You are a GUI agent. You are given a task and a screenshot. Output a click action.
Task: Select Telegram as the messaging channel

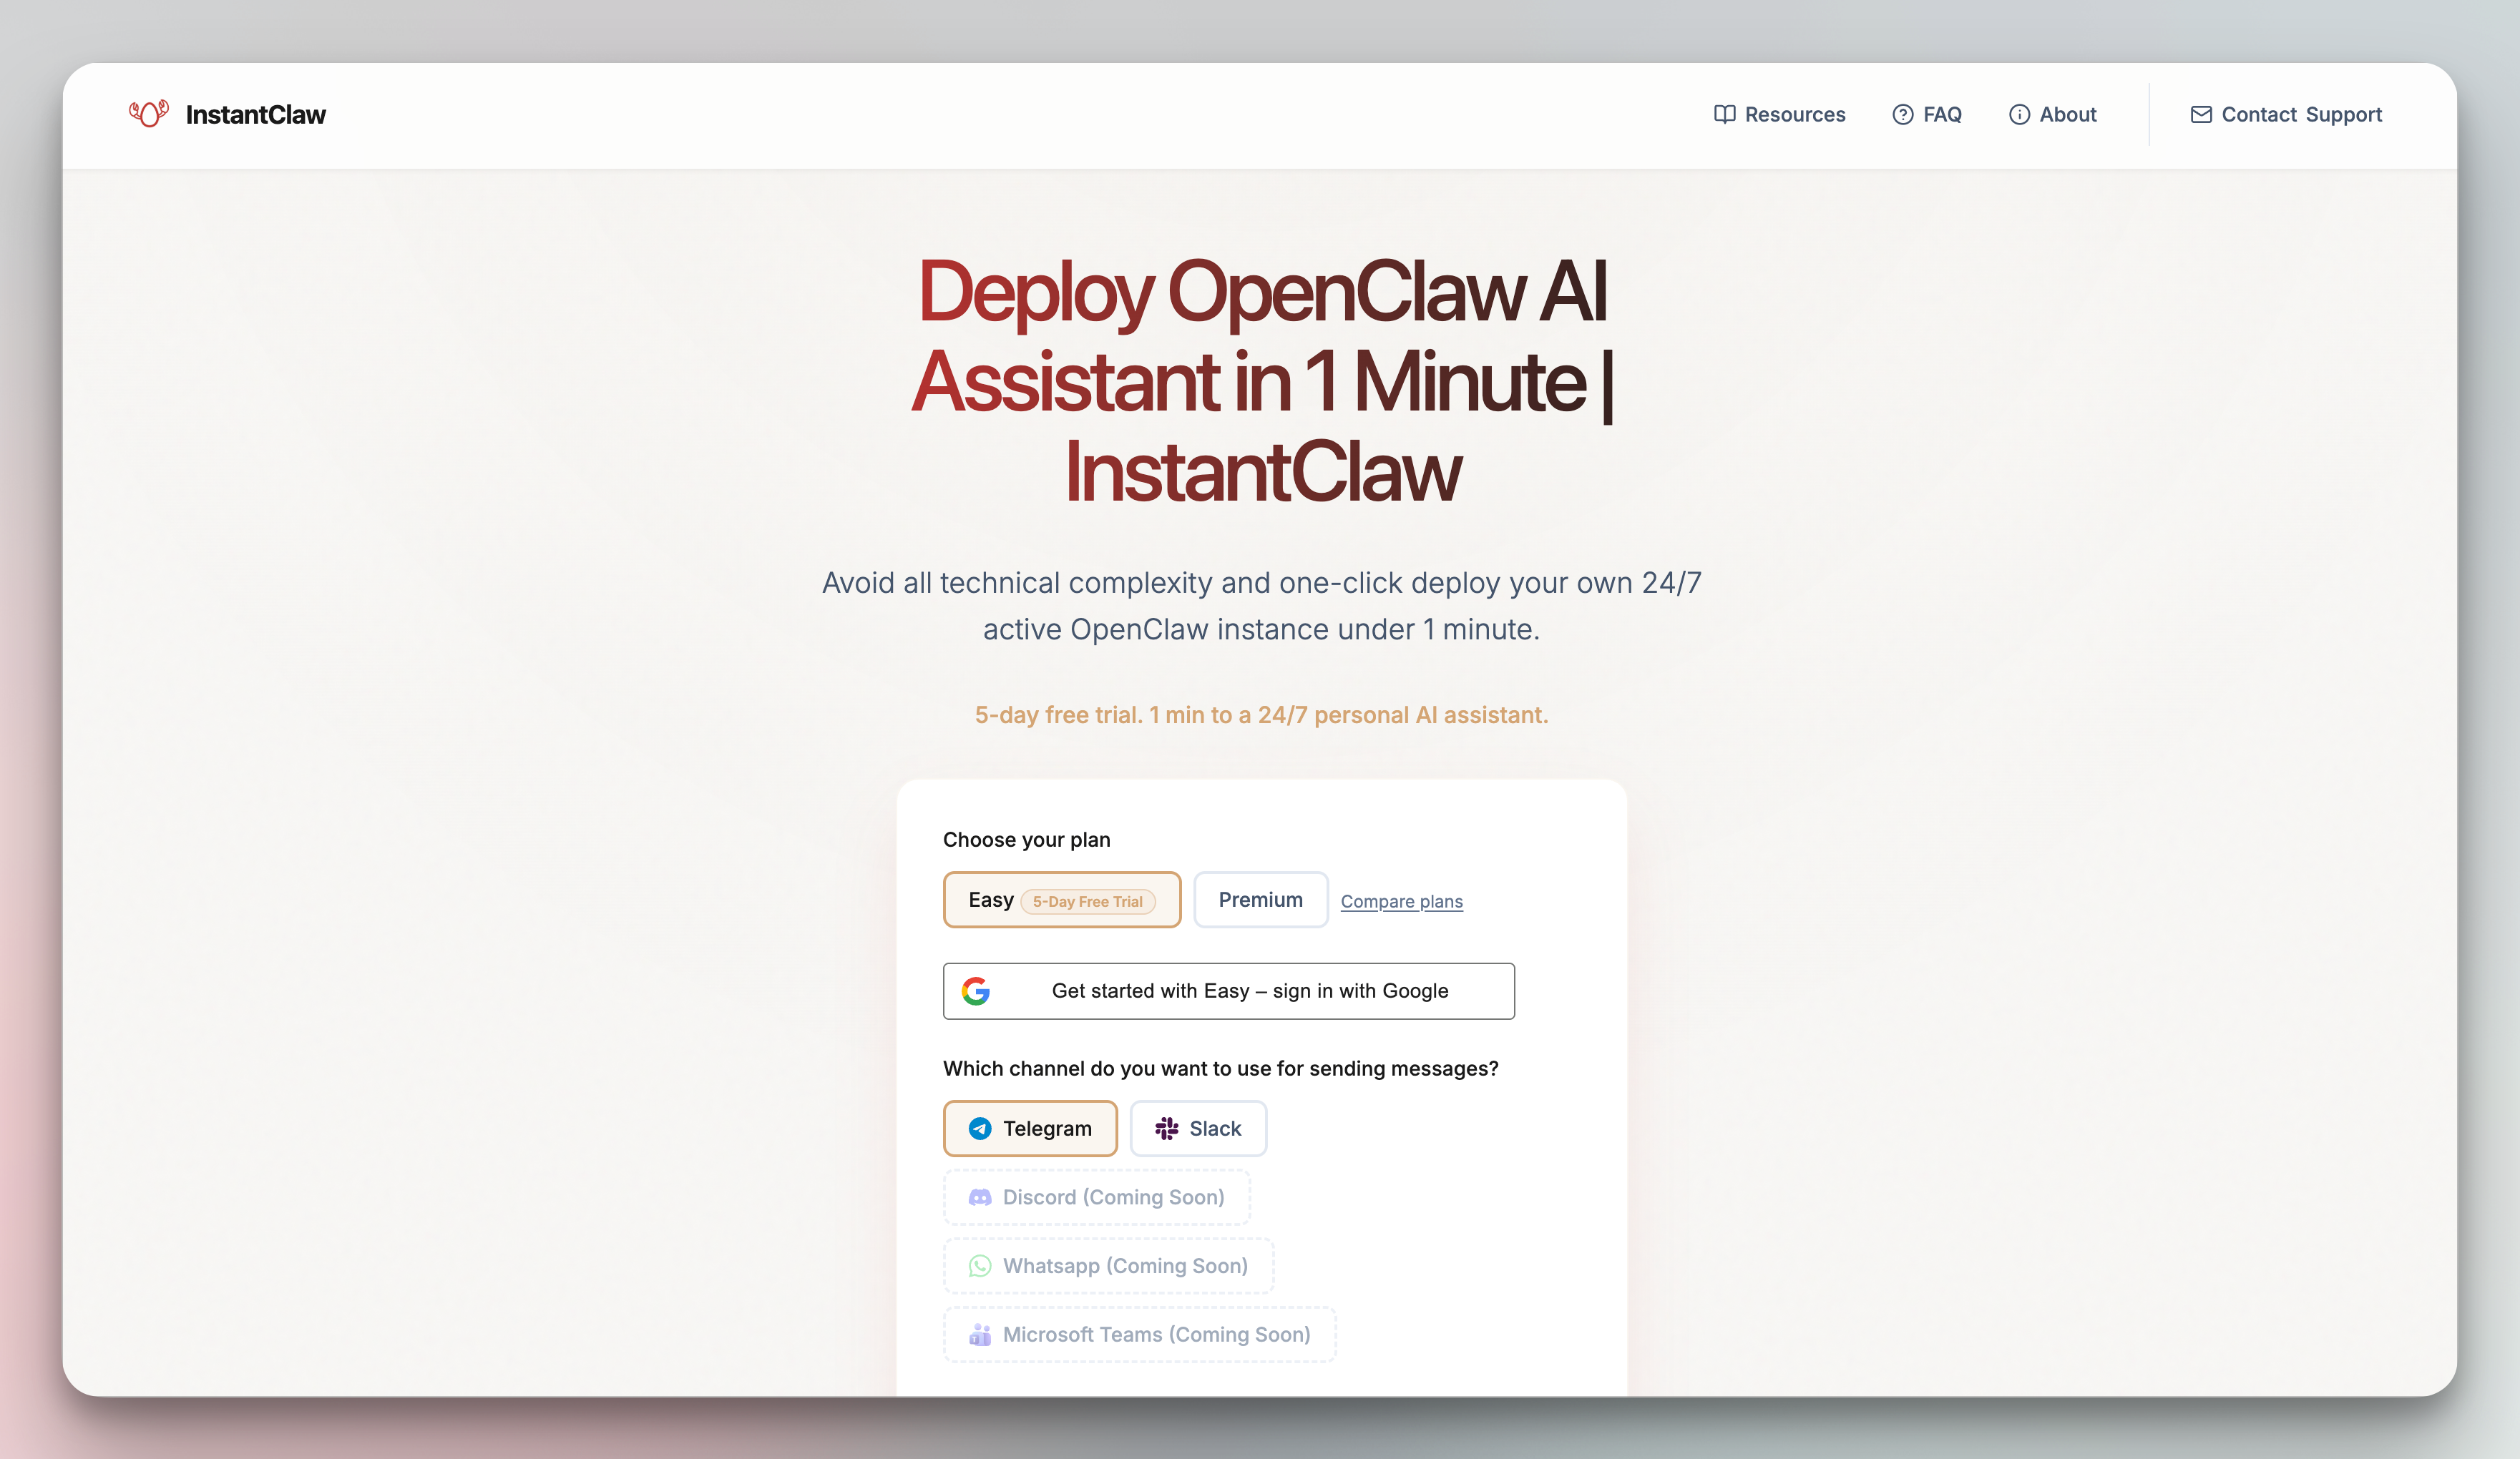[x=1030, y=1129]
